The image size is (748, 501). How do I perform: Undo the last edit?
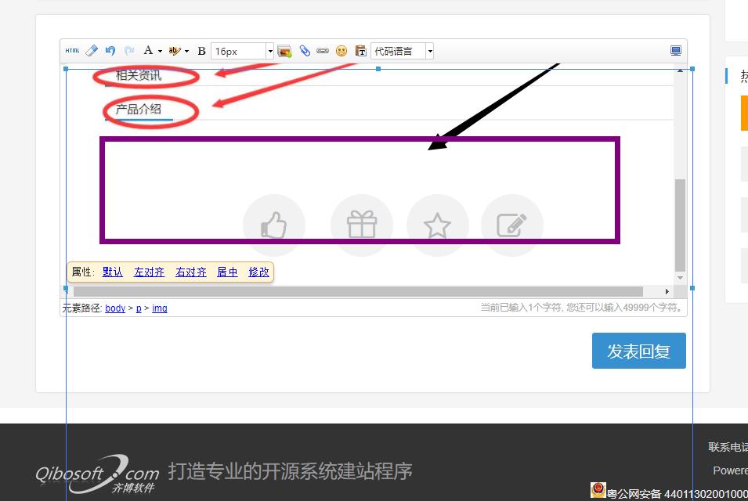pyautogui.click(x=110, y=51)
